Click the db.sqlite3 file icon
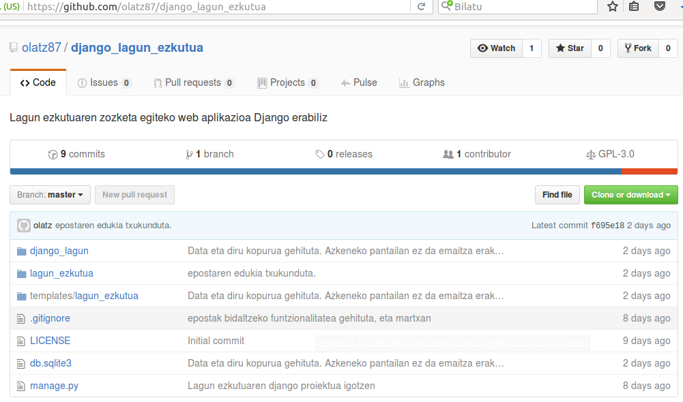This screenshot has height=402, width=683. (x=20, y=364)
